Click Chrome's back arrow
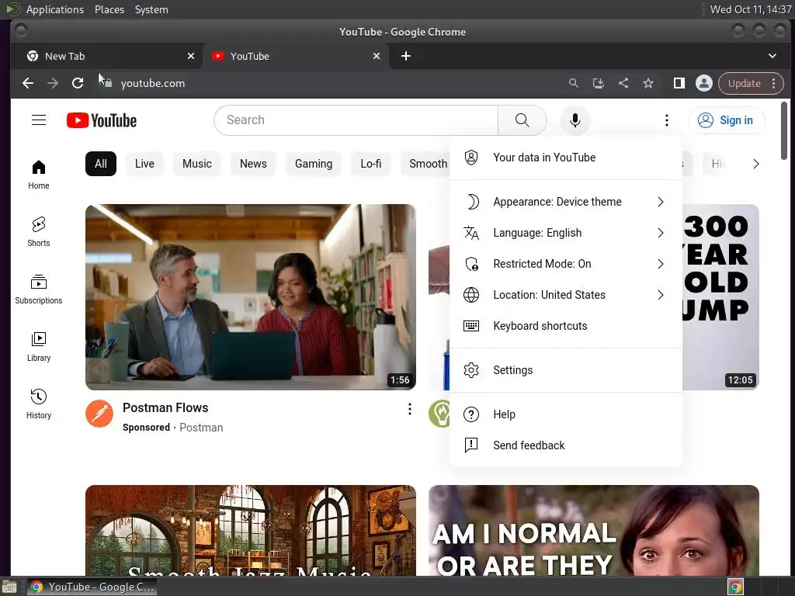Viewport: 795px width, 596px height. [x=28, y=83]
